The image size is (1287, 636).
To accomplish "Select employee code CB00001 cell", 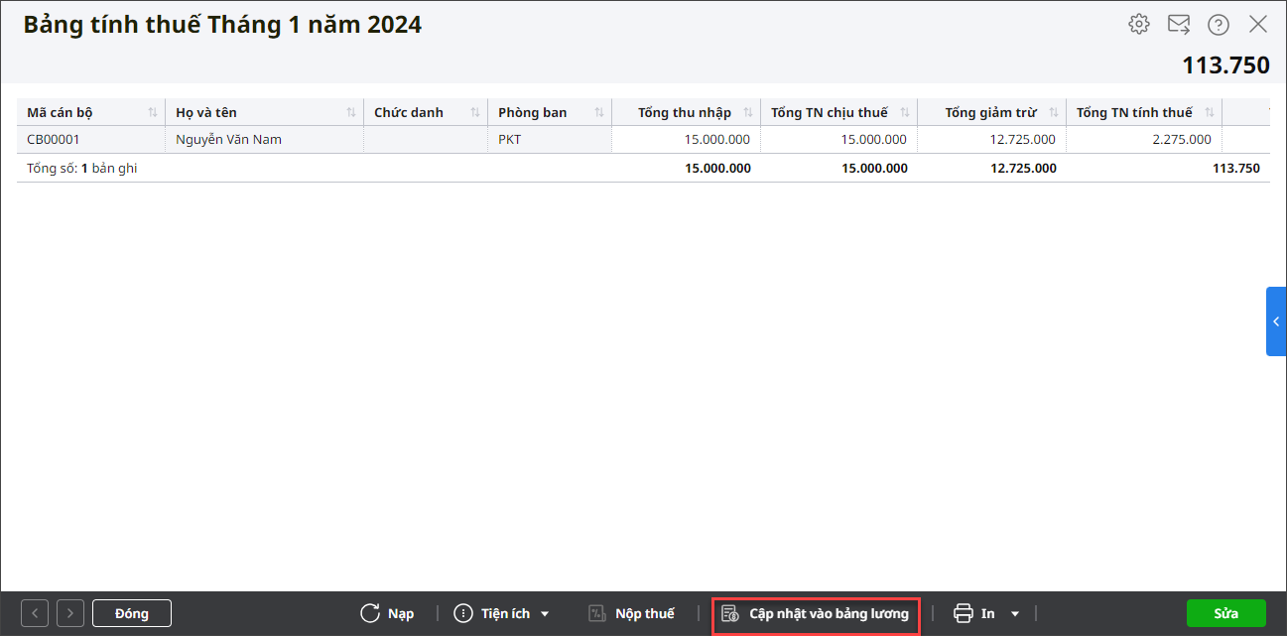I will (x=91, y=140).
